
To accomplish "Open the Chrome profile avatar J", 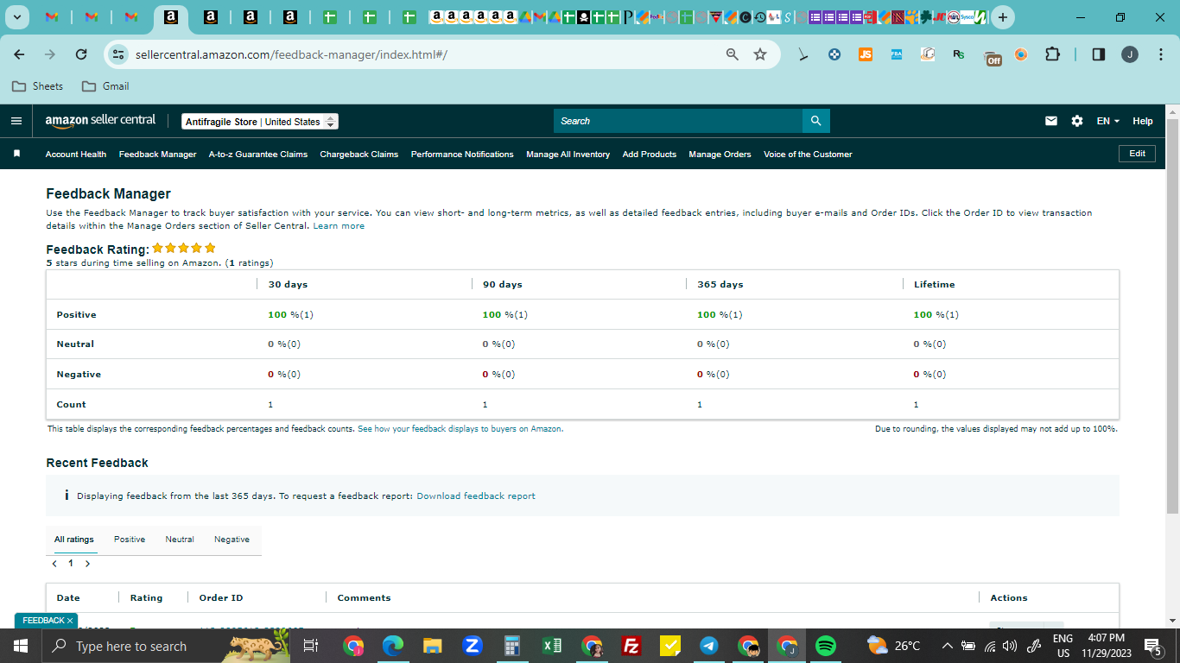I will (x=1130, y=54).
